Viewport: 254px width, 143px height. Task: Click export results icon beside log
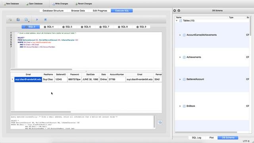click(x=160, y=122)
